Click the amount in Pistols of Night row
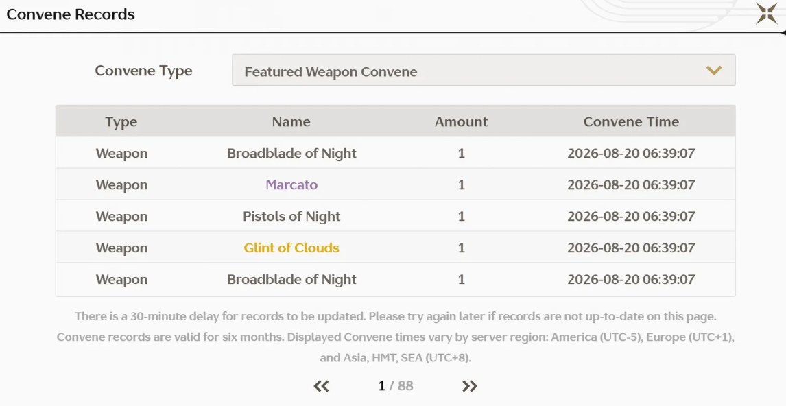Image resolution: width=786 pixels, height=406 pixels. (461, 217)
